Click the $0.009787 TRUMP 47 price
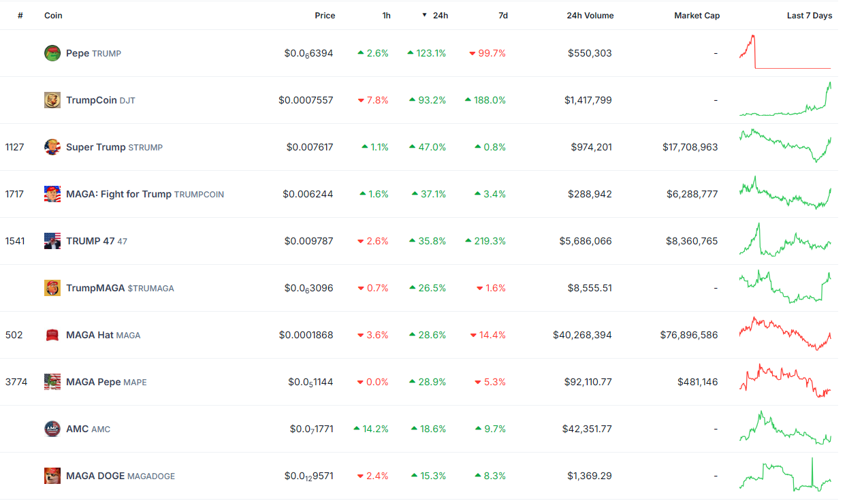Viewport: 862px width, 503px height. tap(310, 241)
